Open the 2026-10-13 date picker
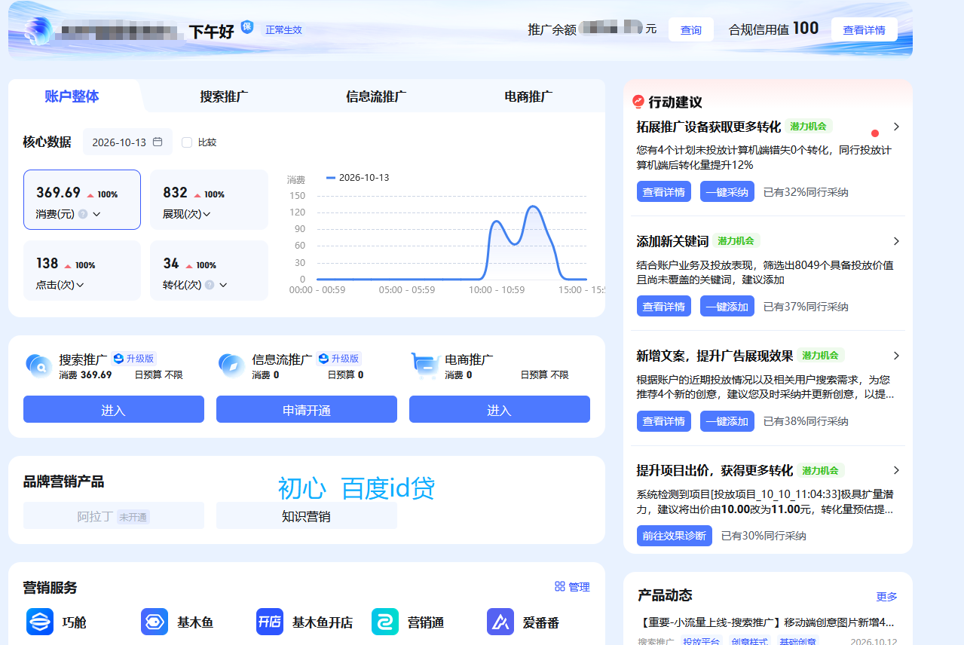Image resolution: width=964 pixels, height=645 pixels. [127, 142]
